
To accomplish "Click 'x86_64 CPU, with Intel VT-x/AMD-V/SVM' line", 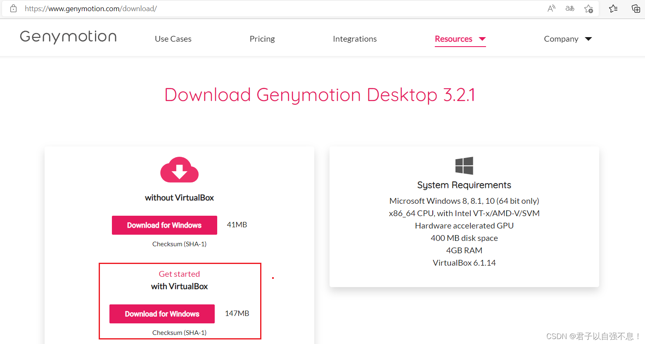I will 464,213.
